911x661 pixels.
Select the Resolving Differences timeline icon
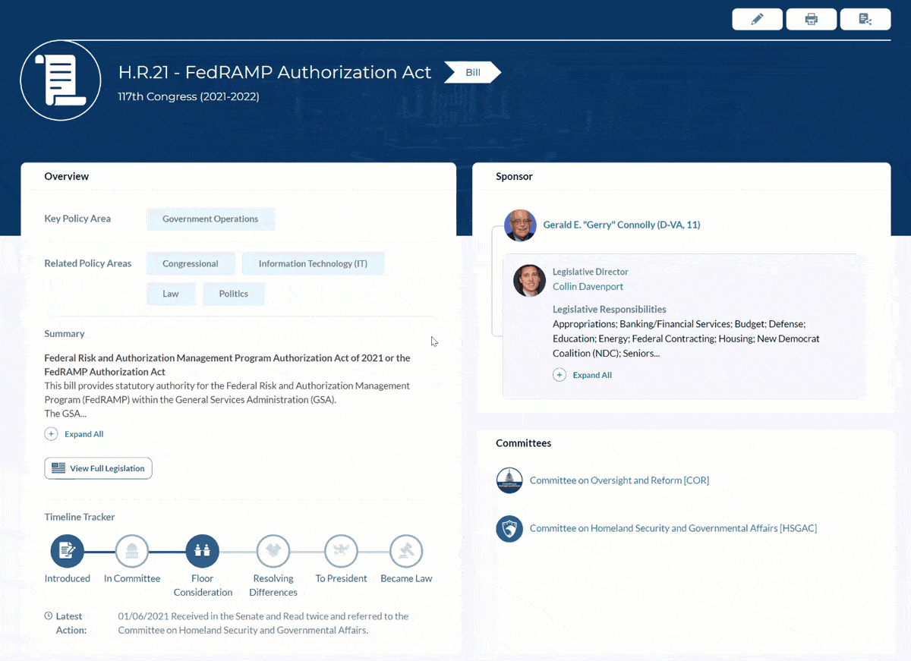click(273, 551)
